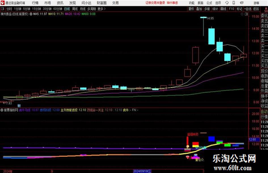Viewport: 268px width, 173px height.
Task: Add stock via 自选 button
Action: point(248,9)
